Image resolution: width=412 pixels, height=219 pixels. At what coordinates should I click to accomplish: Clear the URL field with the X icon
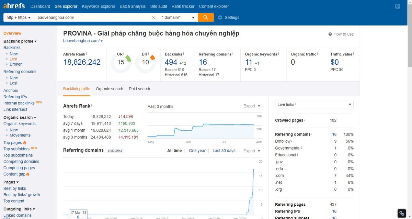(153, 17)
